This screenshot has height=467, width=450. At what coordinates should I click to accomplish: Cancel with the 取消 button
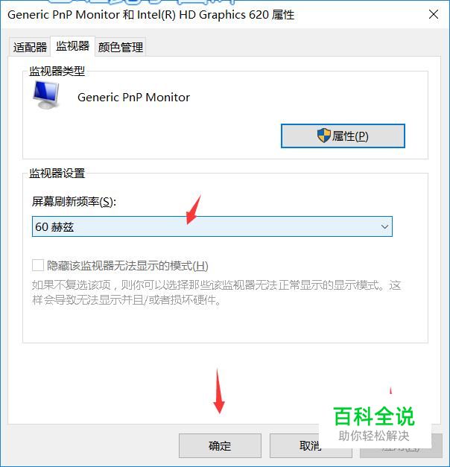[310, 445]
